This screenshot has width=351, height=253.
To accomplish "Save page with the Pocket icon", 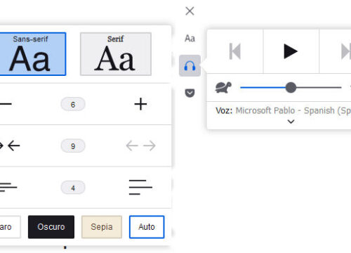I will 190,93.
